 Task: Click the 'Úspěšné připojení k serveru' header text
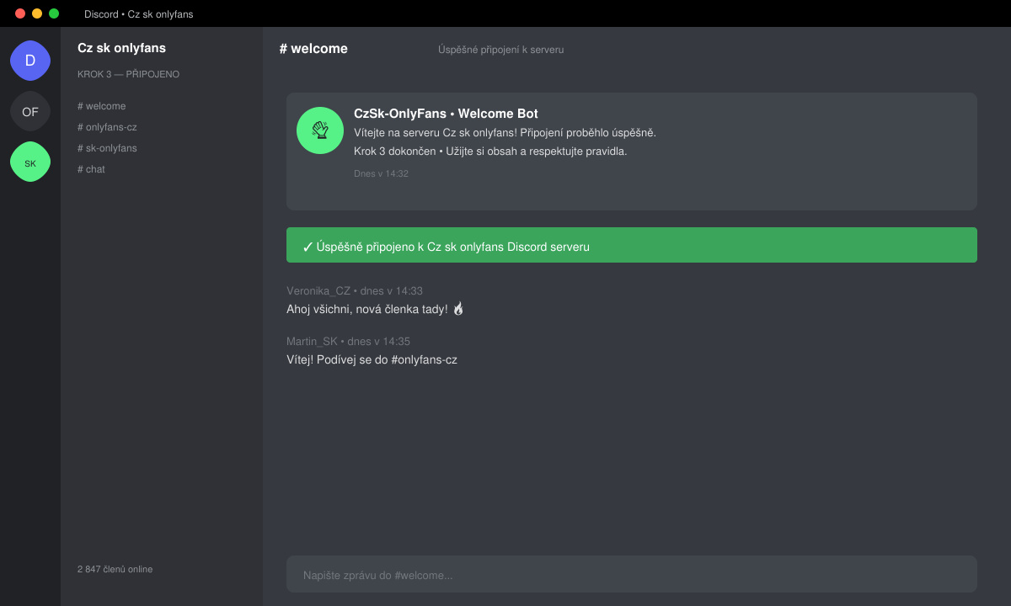click(500, 50)
